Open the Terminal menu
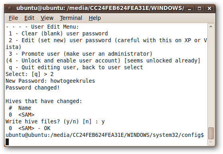The image size is (223, 154). coord(71,18)
